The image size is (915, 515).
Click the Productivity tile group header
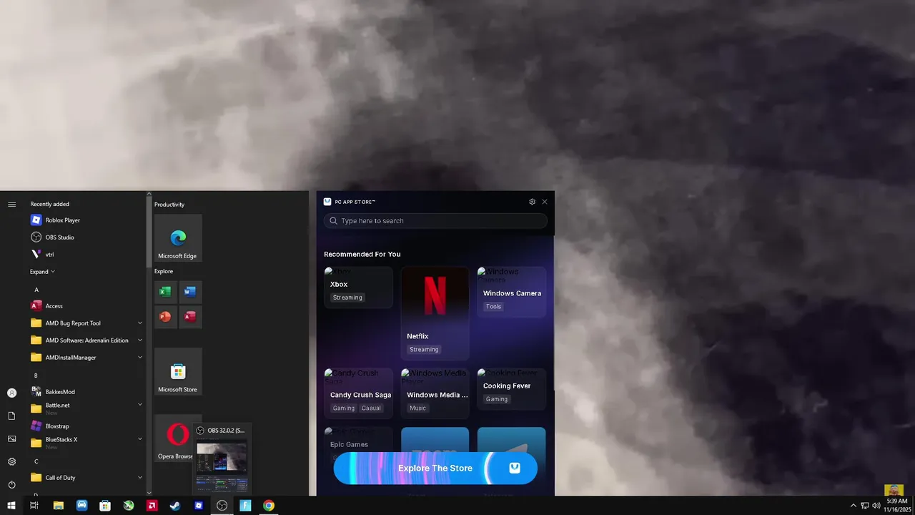[x=169, y=205]
